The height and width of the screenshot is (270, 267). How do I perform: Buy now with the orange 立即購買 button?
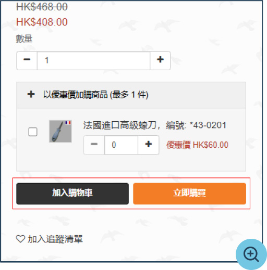tap(189, 194)
